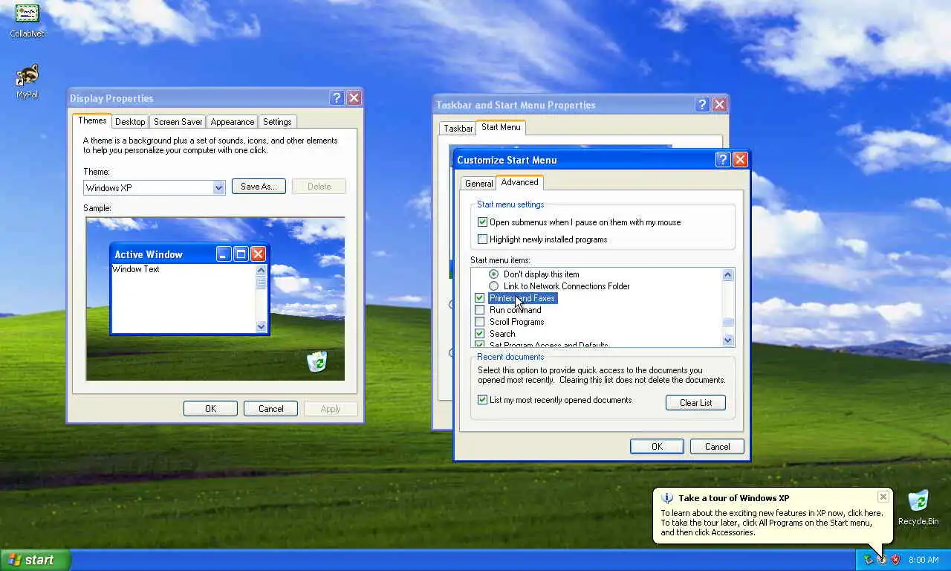Click the 8:00 AM taskbar clock
Viewport: 951px width, 571px height.
pyautogui.click(x=924, y=560)
